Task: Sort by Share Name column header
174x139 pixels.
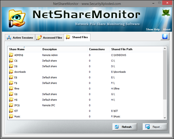Action: pos(24,49)
